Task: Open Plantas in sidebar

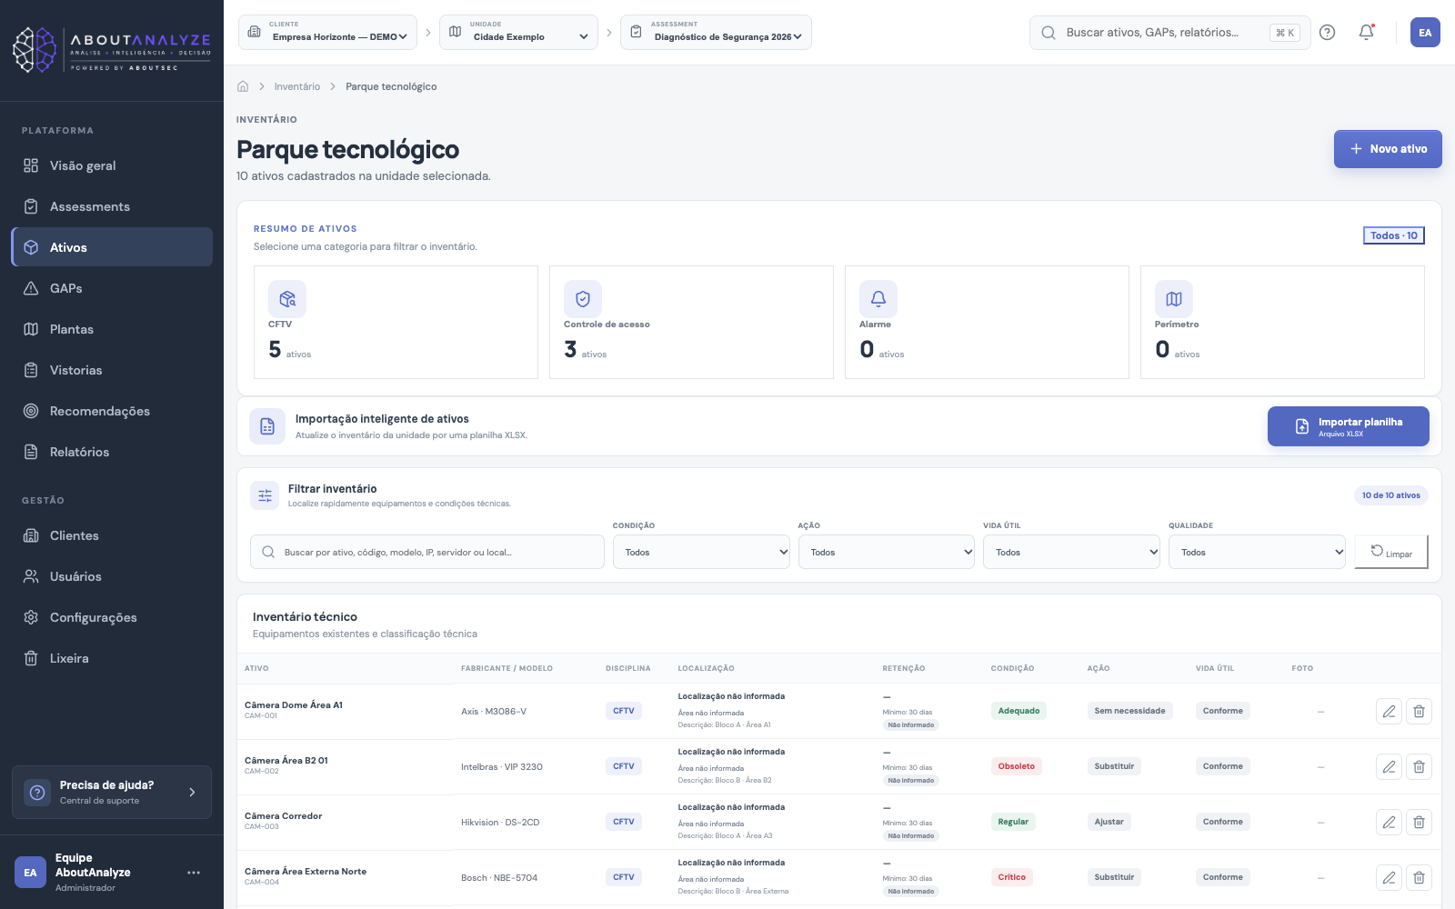Action: pos(112,329)
